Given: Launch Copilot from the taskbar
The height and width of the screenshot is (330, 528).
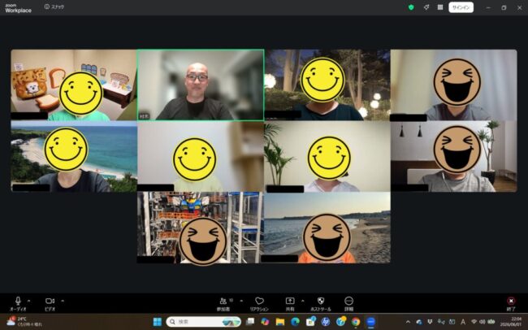Looking at the screenshot, I should pos(265,322).
